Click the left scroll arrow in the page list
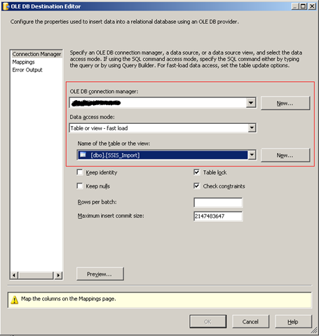The width and height of the screenshot is (319, 336). click(14, 275)
